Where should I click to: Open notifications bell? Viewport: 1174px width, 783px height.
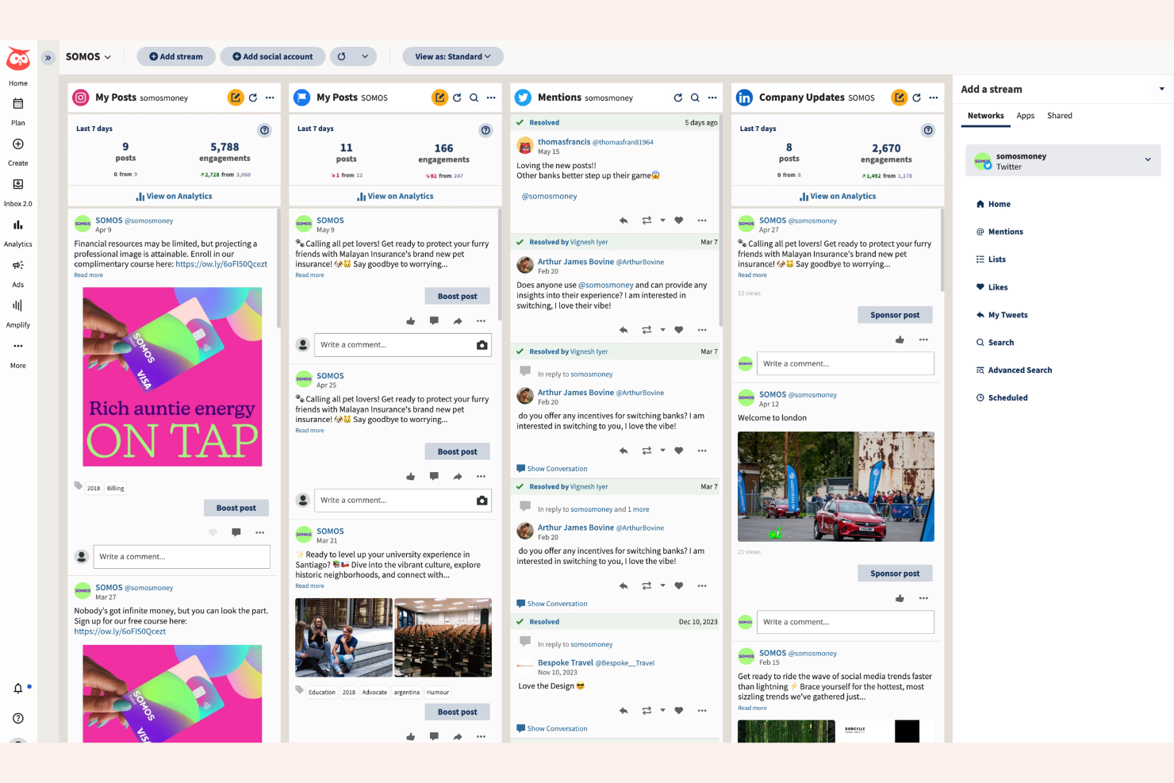[18, 688]
